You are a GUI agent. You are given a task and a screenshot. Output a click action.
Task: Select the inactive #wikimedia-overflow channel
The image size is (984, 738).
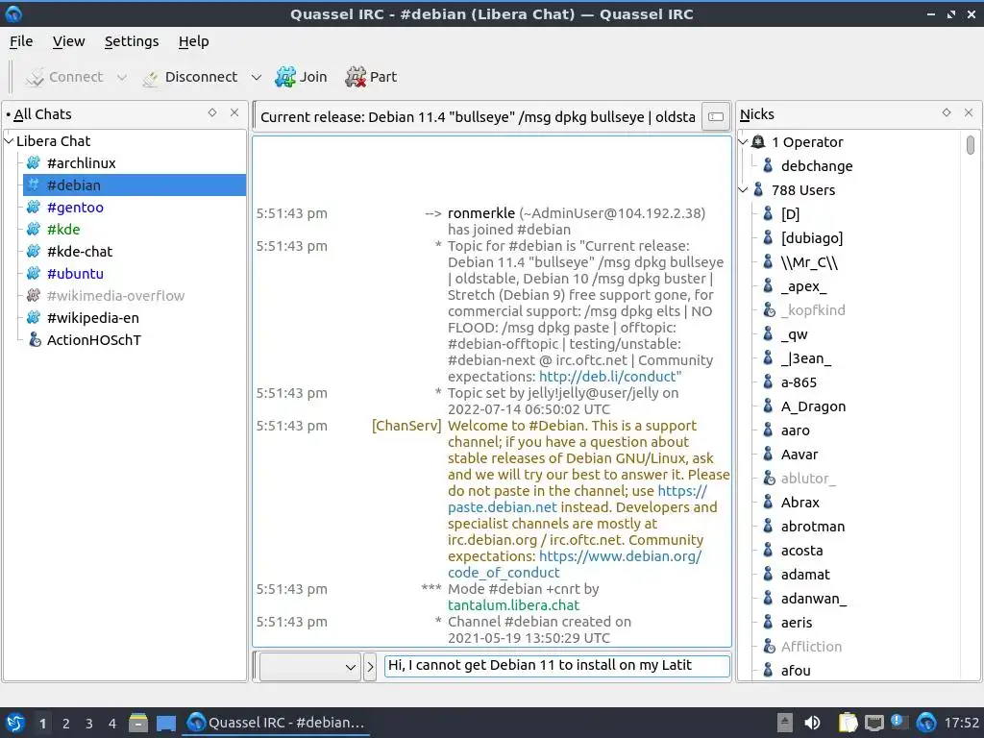pyautogui.click(x=115, y=296)
